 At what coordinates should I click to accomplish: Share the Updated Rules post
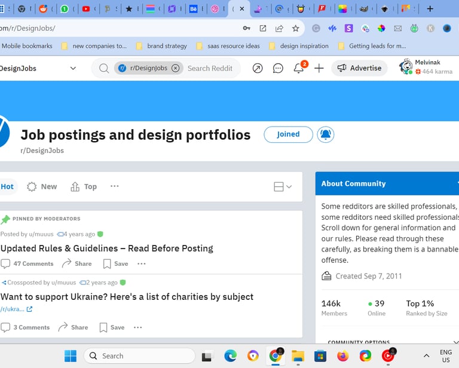pos(77,263)
